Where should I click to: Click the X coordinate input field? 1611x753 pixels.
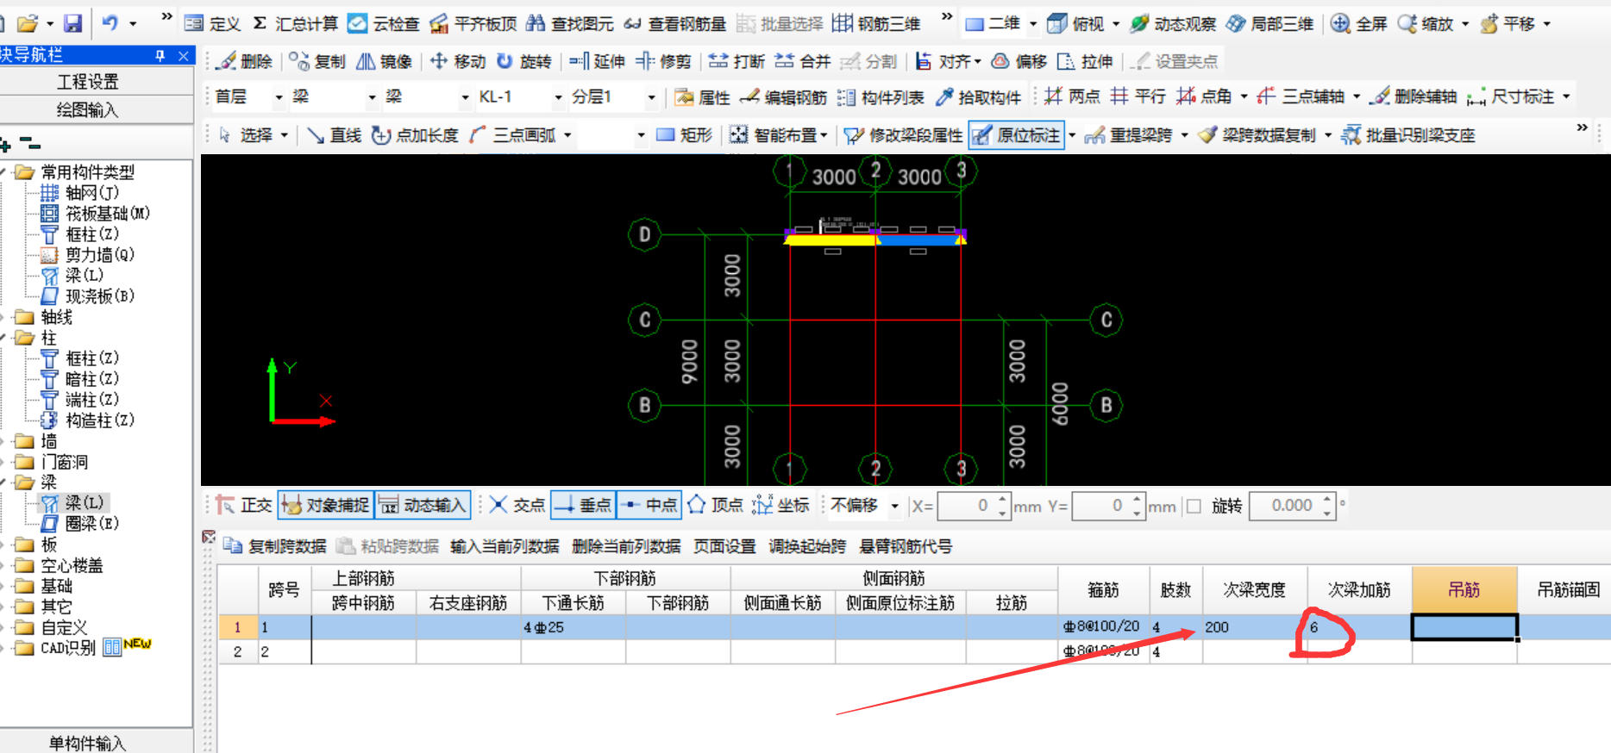coord(966,506)
